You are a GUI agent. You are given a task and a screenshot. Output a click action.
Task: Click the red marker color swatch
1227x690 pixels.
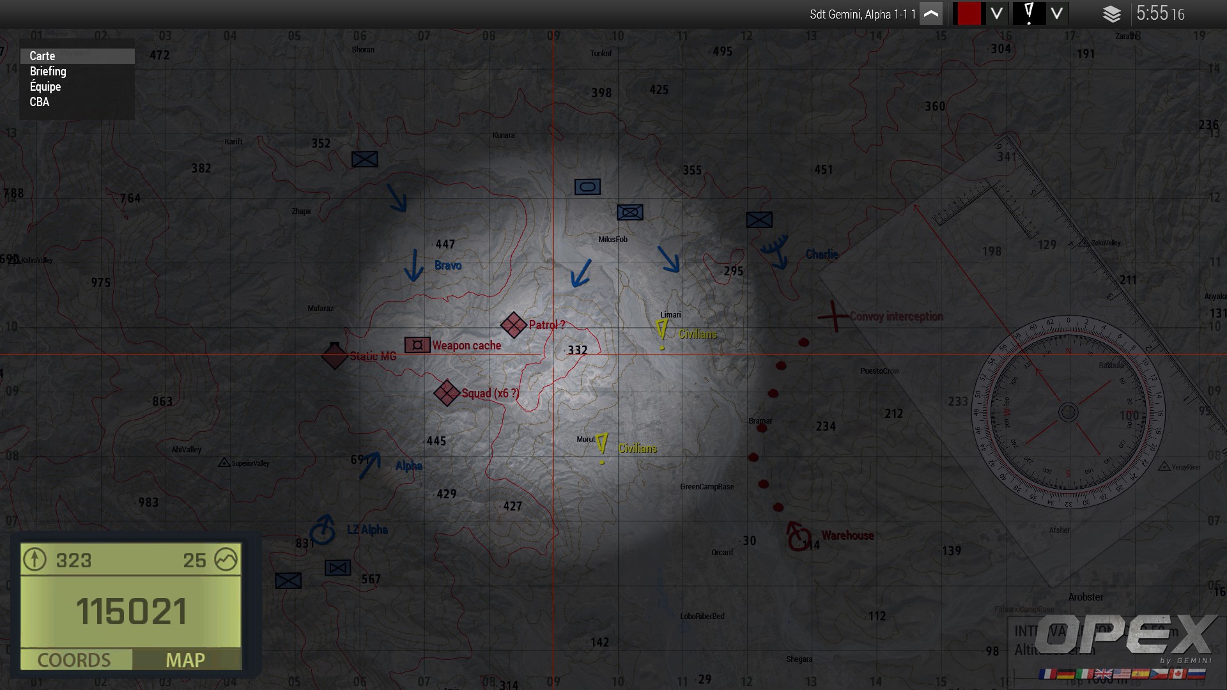point(968,13)
